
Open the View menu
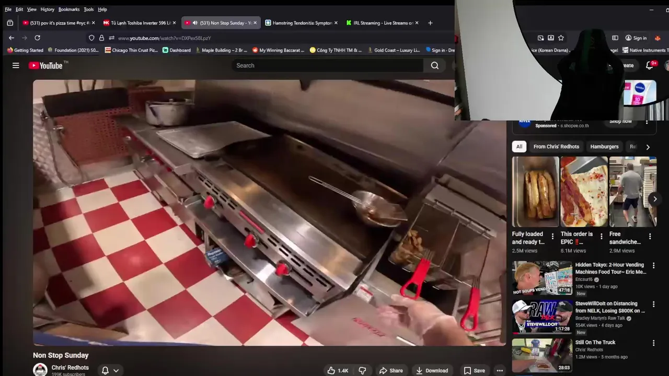point(32,9)
